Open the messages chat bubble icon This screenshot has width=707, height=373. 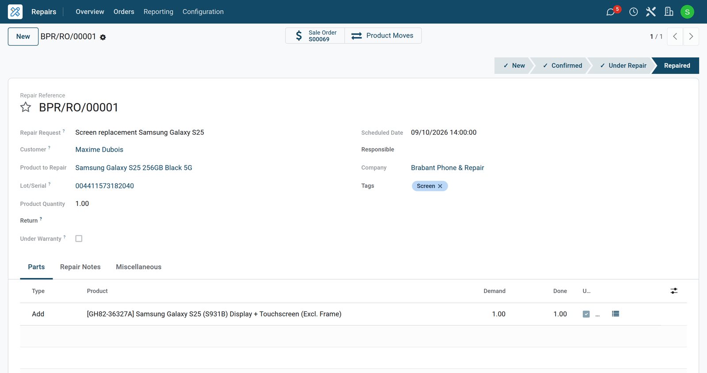[x=611, y=12]
